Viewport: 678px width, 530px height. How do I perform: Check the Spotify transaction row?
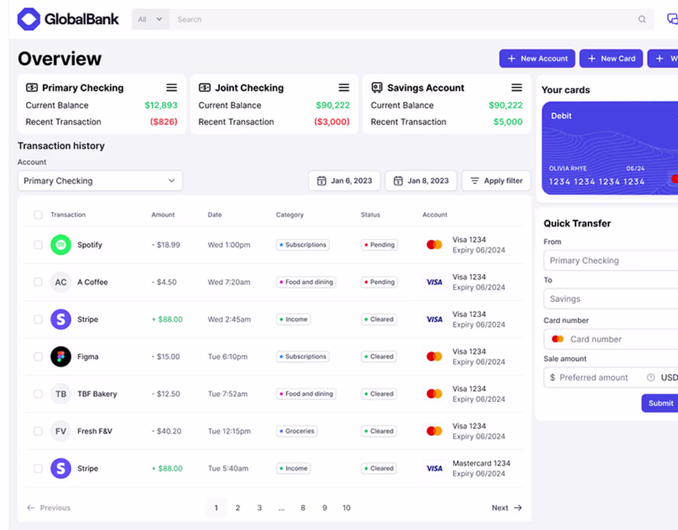coord(38,245)
